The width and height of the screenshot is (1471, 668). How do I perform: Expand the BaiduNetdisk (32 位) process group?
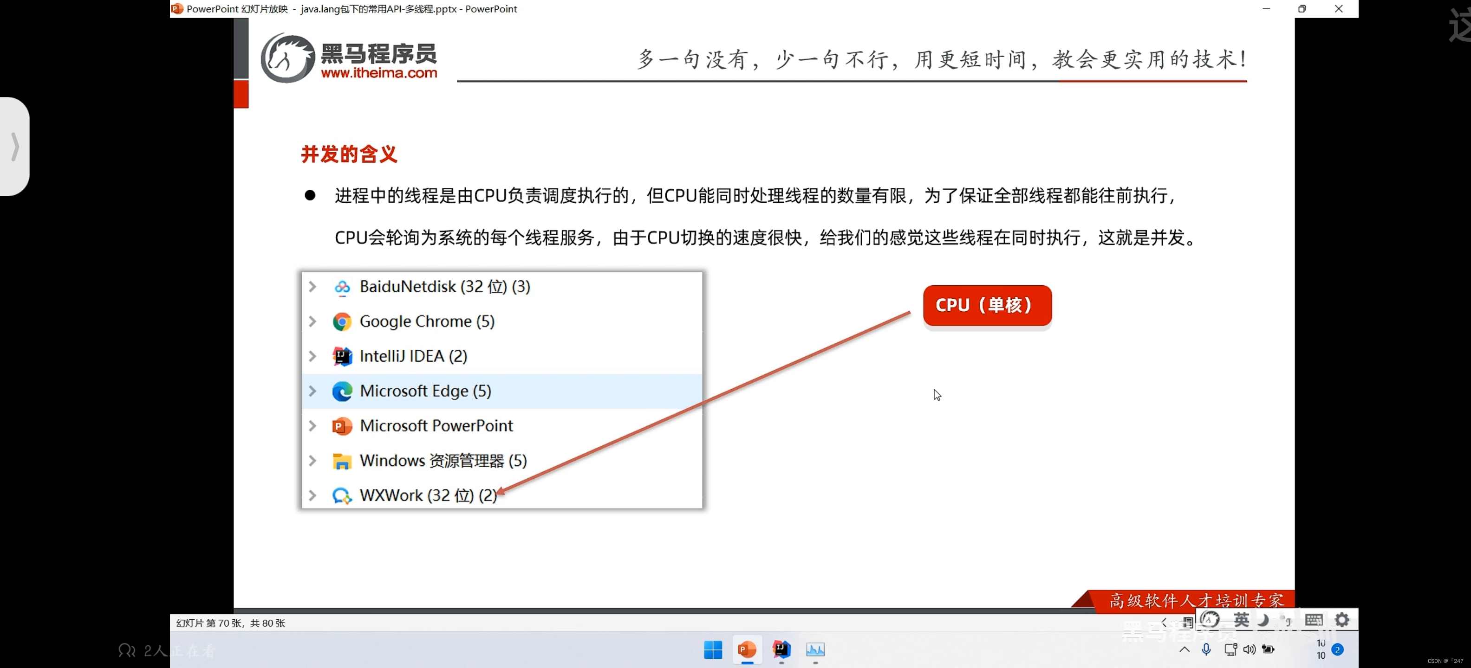tap(312, 286)
